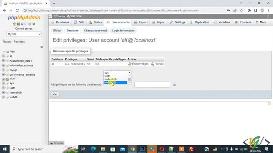Open saved password key icon in address bar
273x153 pixels.
pyautogui.click(x=229, y=10)
